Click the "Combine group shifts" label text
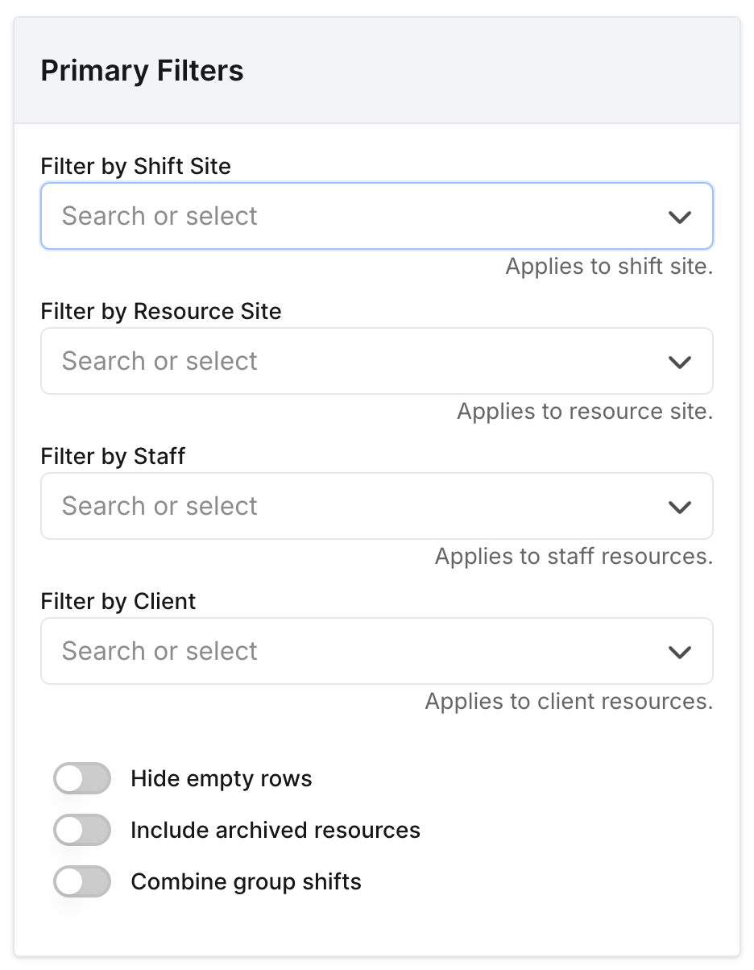The width and height of the screenshot is (754, 970). coord(246,882)
